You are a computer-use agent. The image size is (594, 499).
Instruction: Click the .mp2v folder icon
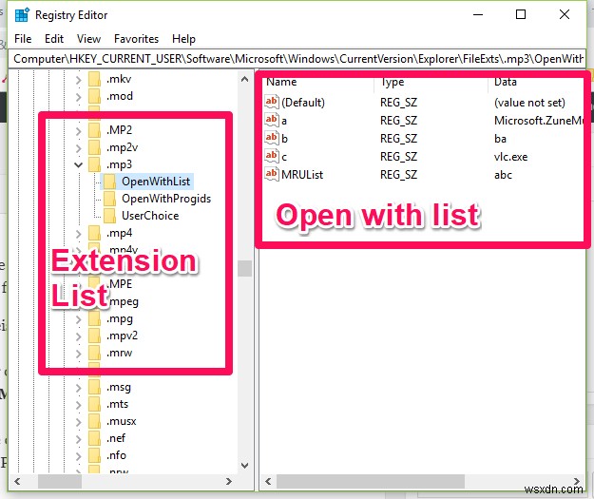[x=94, y=147]
